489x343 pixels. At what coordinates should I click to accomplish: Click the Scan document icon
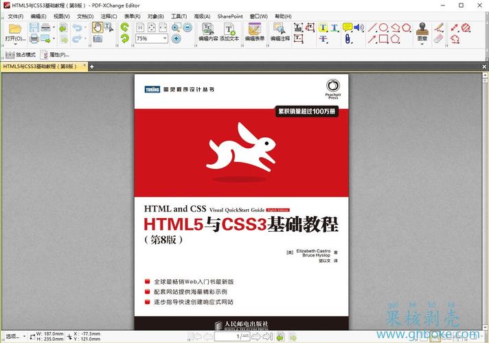tap(46, 27)
